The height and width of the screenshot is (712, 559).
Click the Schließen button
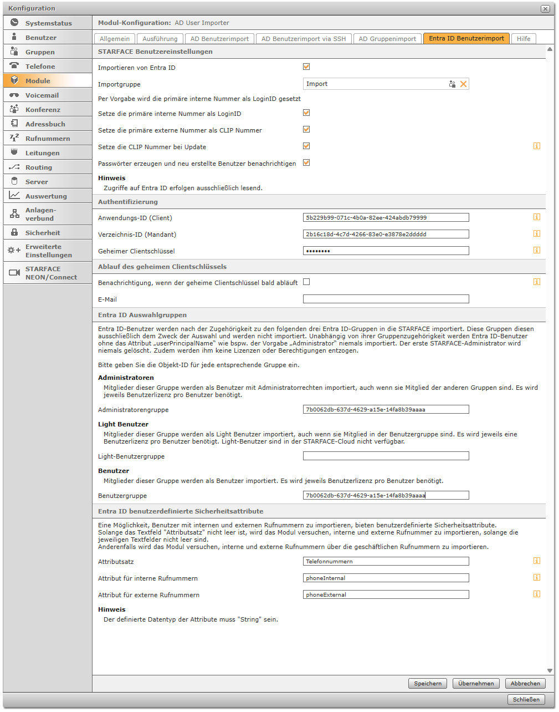[526, 700]
